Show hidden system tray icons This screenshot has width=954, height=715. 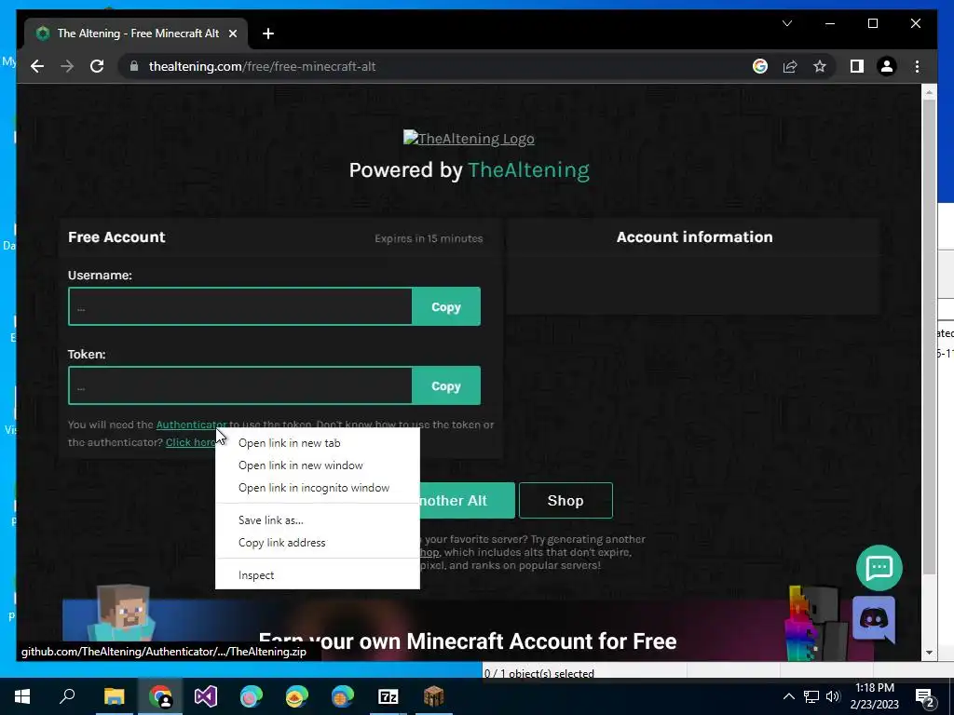[x=788, y=696]
